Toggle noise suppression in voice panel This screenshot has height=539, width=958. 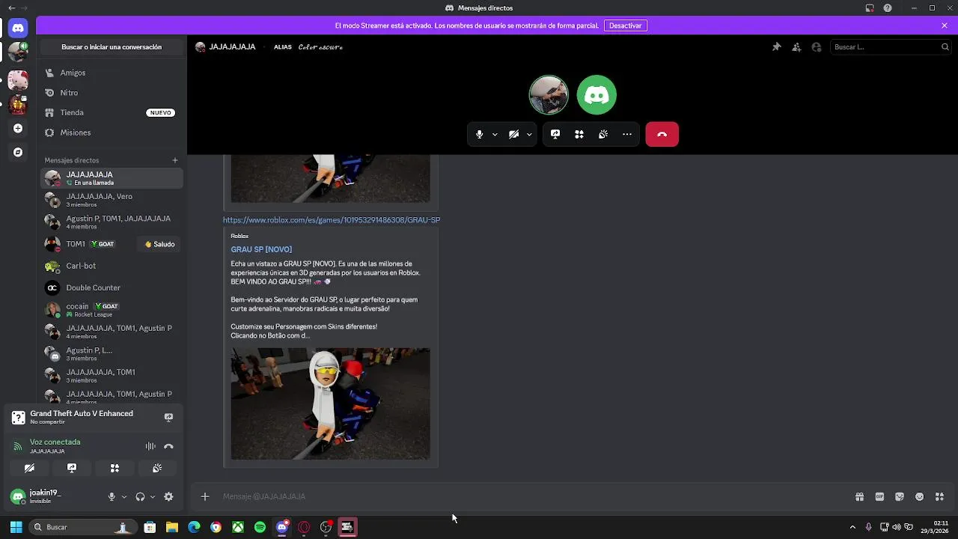tap(150, 446)
